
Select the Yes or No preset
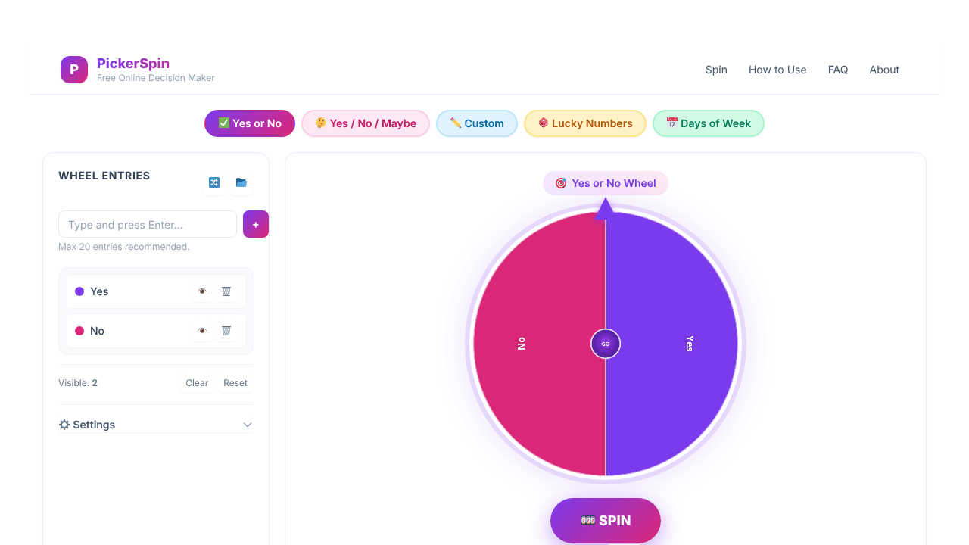(x=250, y=123)
